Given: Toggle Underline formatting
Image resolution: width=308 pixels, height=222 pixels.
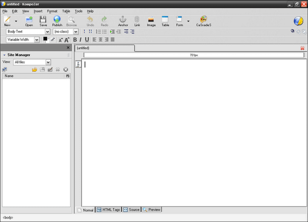Looking at the screenshot, I should (87, 39).
